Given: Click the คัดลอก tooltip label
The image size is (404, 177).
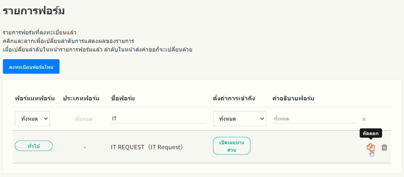Looking at the screenshot, I should 371,133.
